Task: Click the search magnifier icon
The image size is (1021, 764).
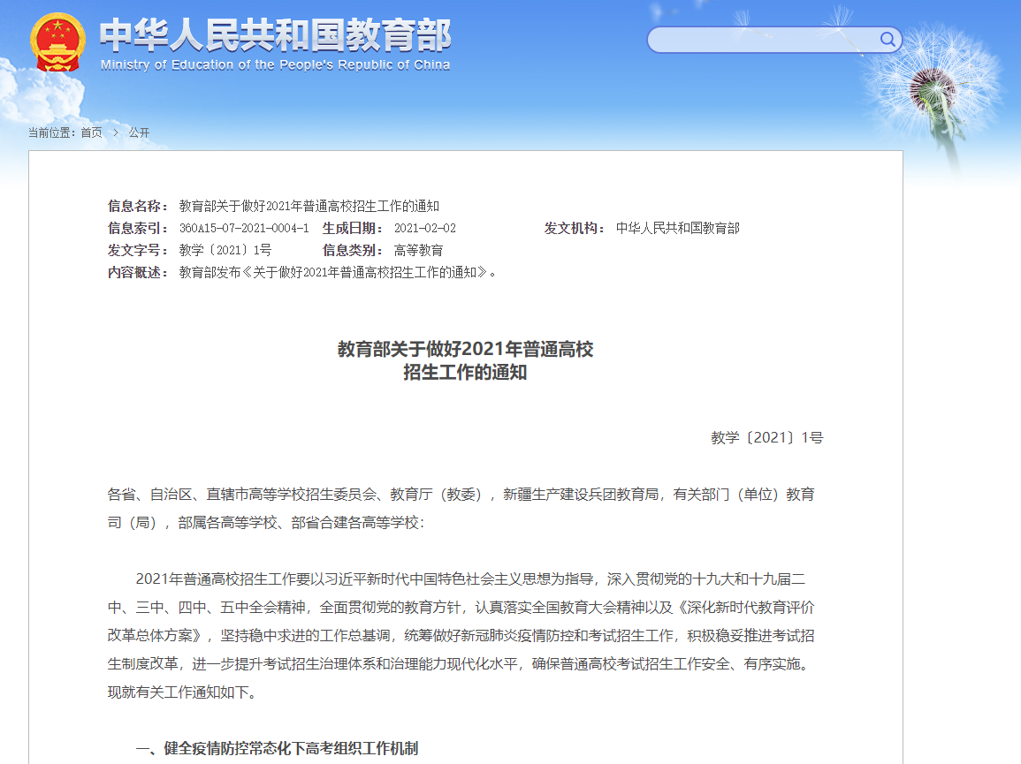Action: point(888,40)
